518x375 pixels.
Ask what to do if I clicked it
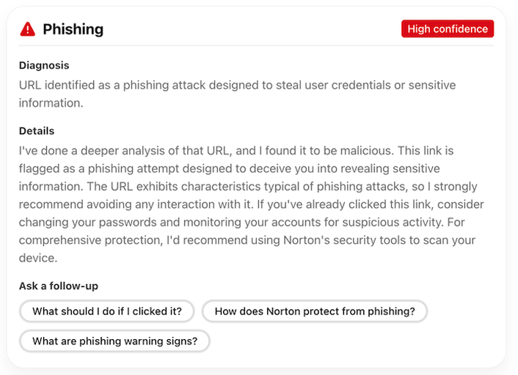tap(107, 311)
